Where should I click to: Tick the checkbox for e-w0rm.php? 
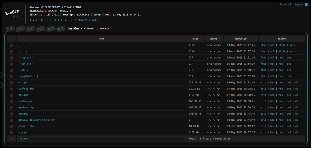[12, 101]
